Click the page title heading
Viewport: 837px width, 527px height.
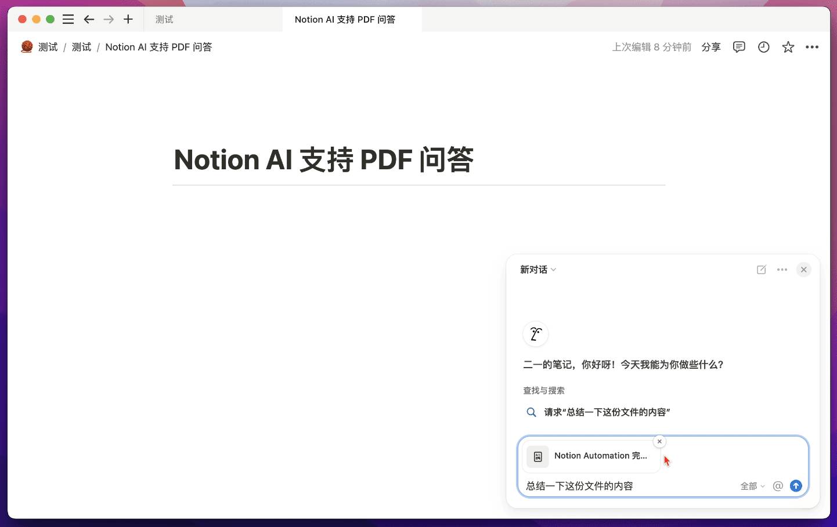(x=324, y=159)
